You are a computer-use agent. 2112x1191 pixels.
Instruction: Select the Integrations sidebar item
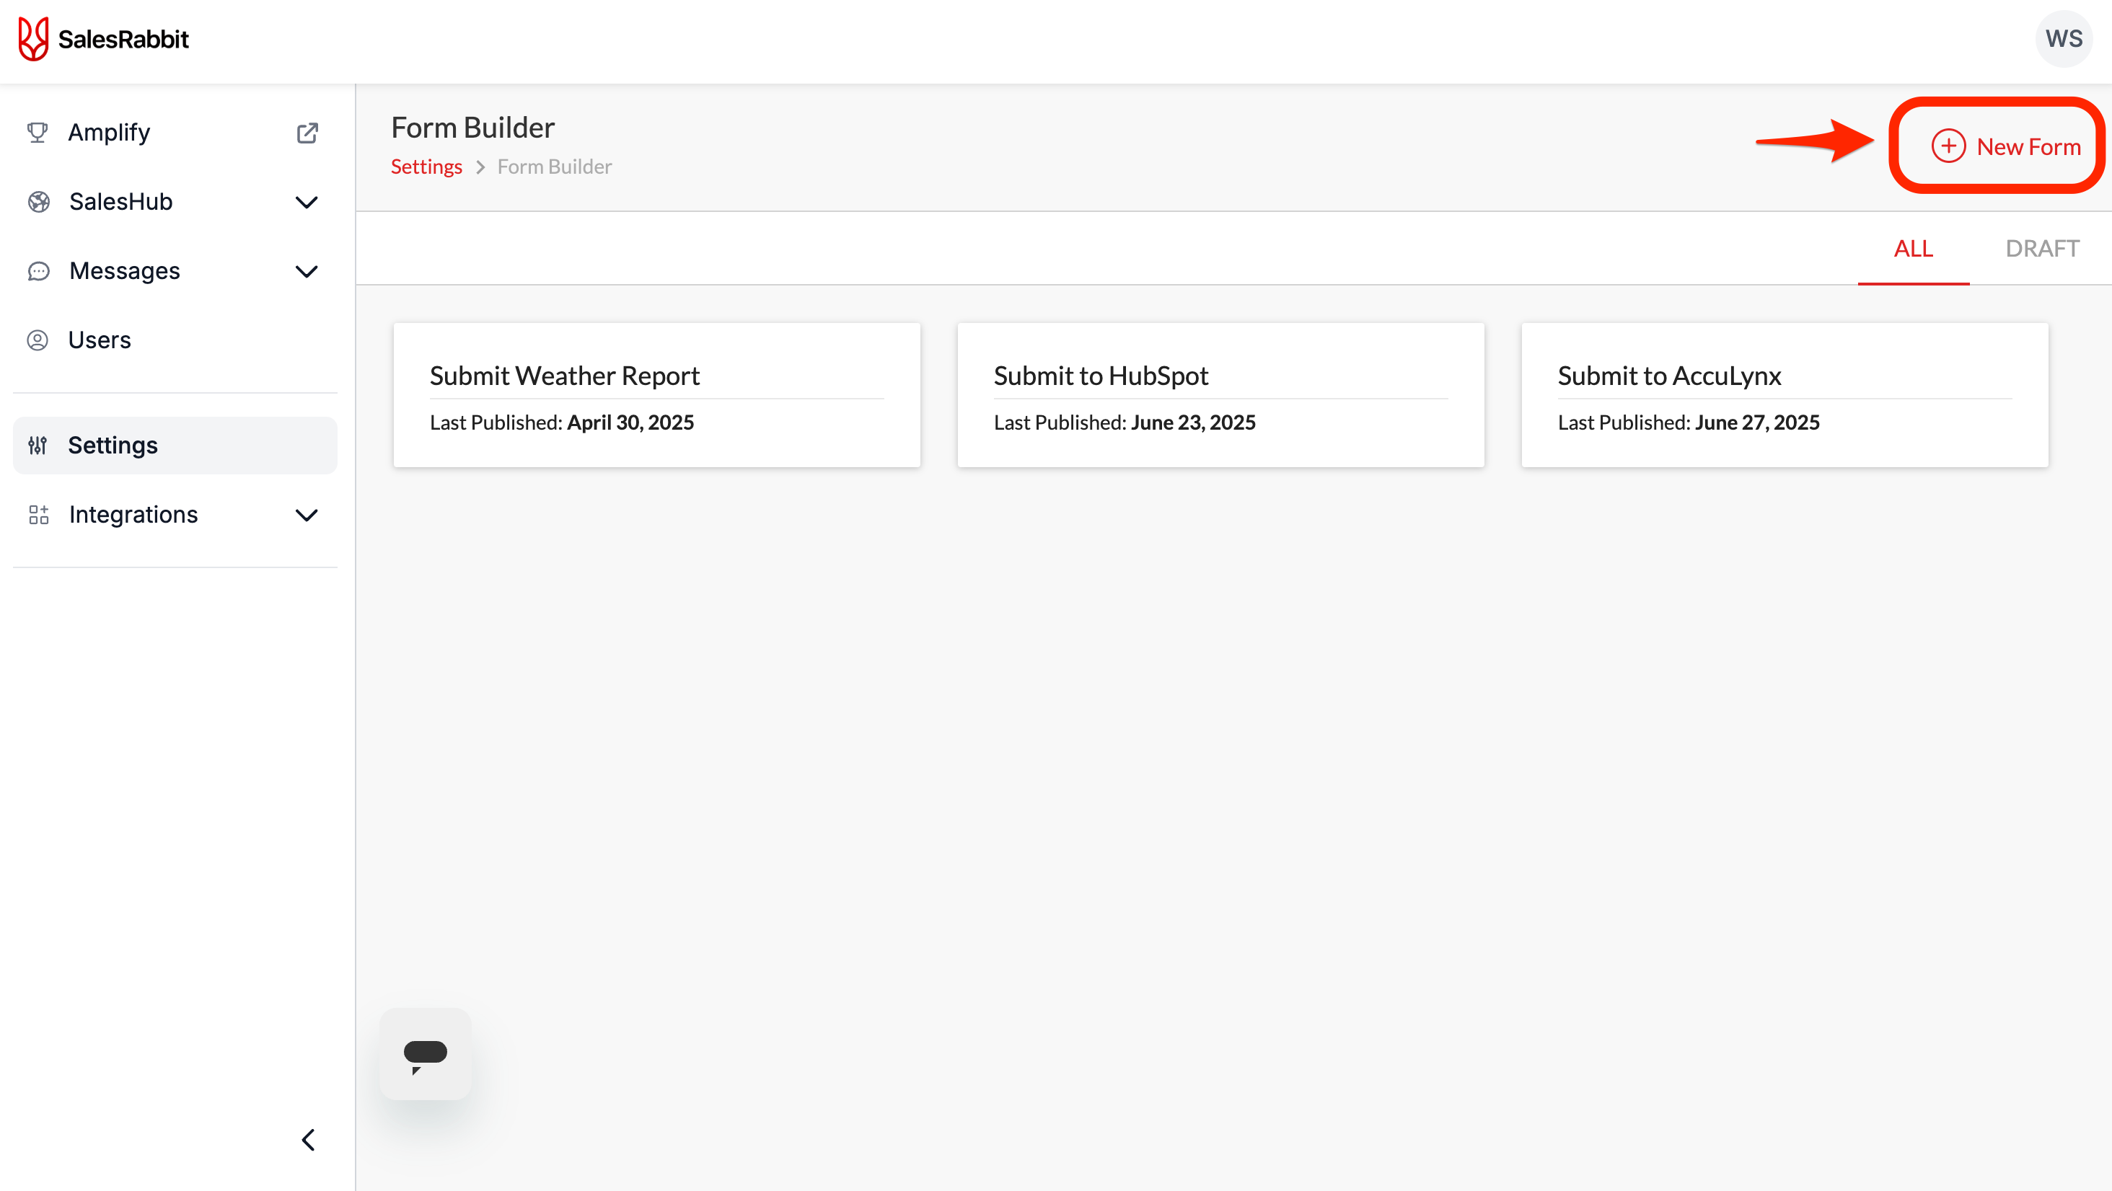tap(175, 515)
